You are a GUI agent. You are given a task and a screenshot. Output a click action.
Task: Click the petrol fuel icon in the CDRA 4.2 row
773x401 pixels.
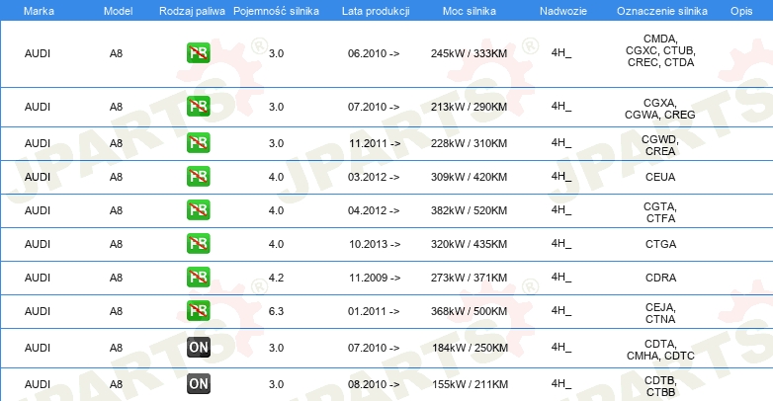pos(198,277)
